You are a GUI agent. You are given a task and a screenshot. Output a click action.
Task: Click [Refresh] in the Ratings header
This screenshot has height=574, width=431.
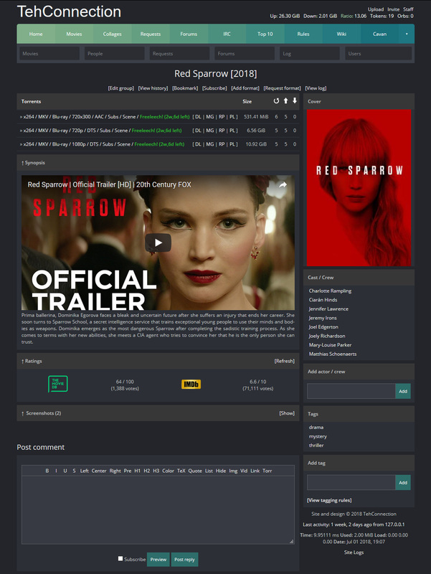coord(284,361)
